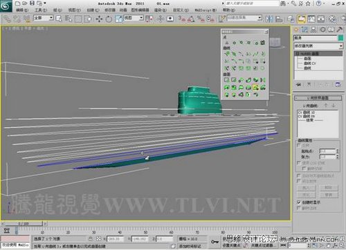Click the 关键点过滤器 button
The height and width of the screenshot is (250, 346).
[264, 245]
